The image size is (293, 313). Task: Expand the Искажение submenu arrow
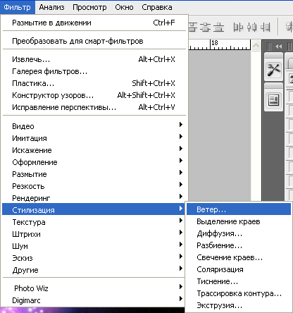coord(181,149)
